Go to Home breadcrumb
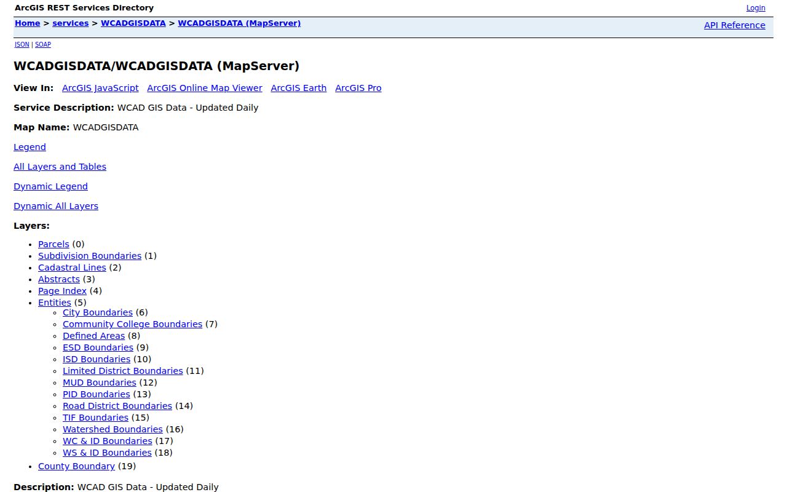 point(27,23)
